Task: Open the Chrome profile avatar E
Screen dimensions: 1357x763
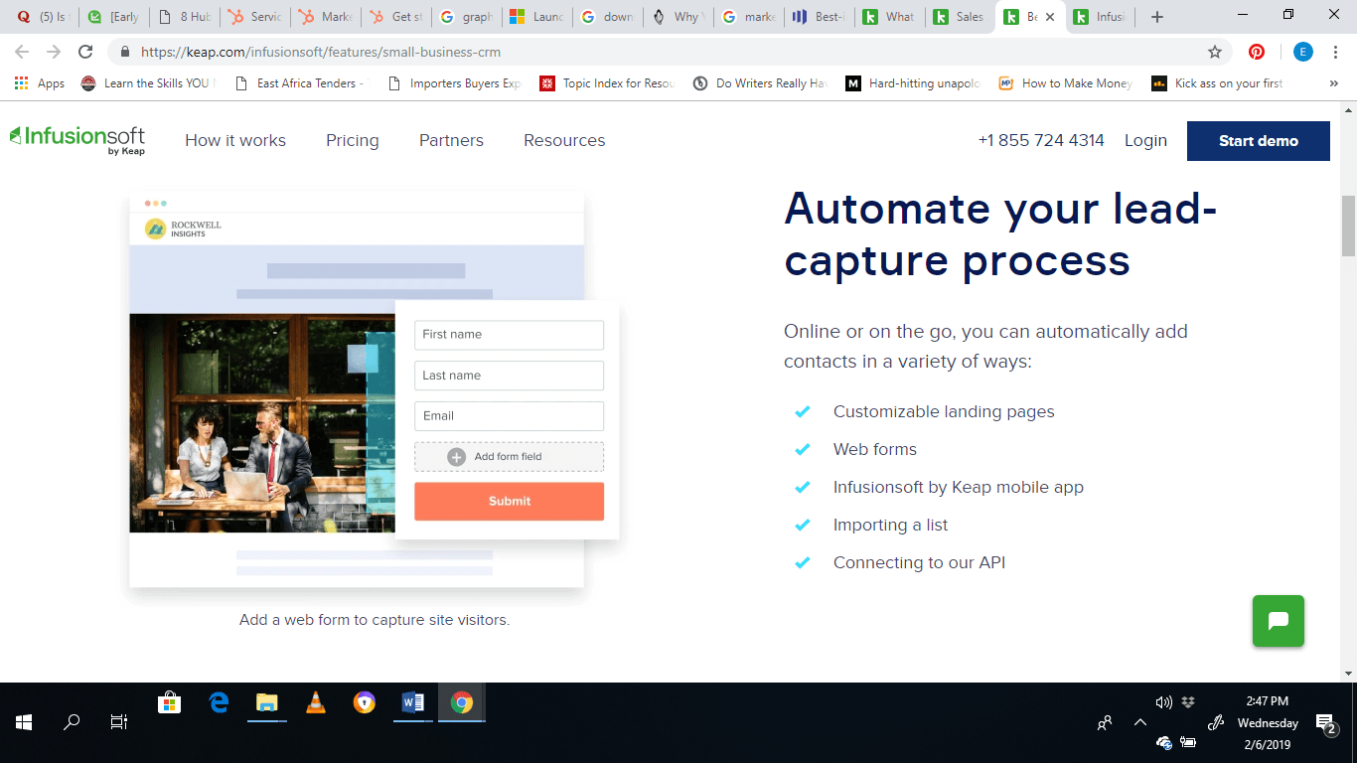Action: click(x=1302, y=52)
